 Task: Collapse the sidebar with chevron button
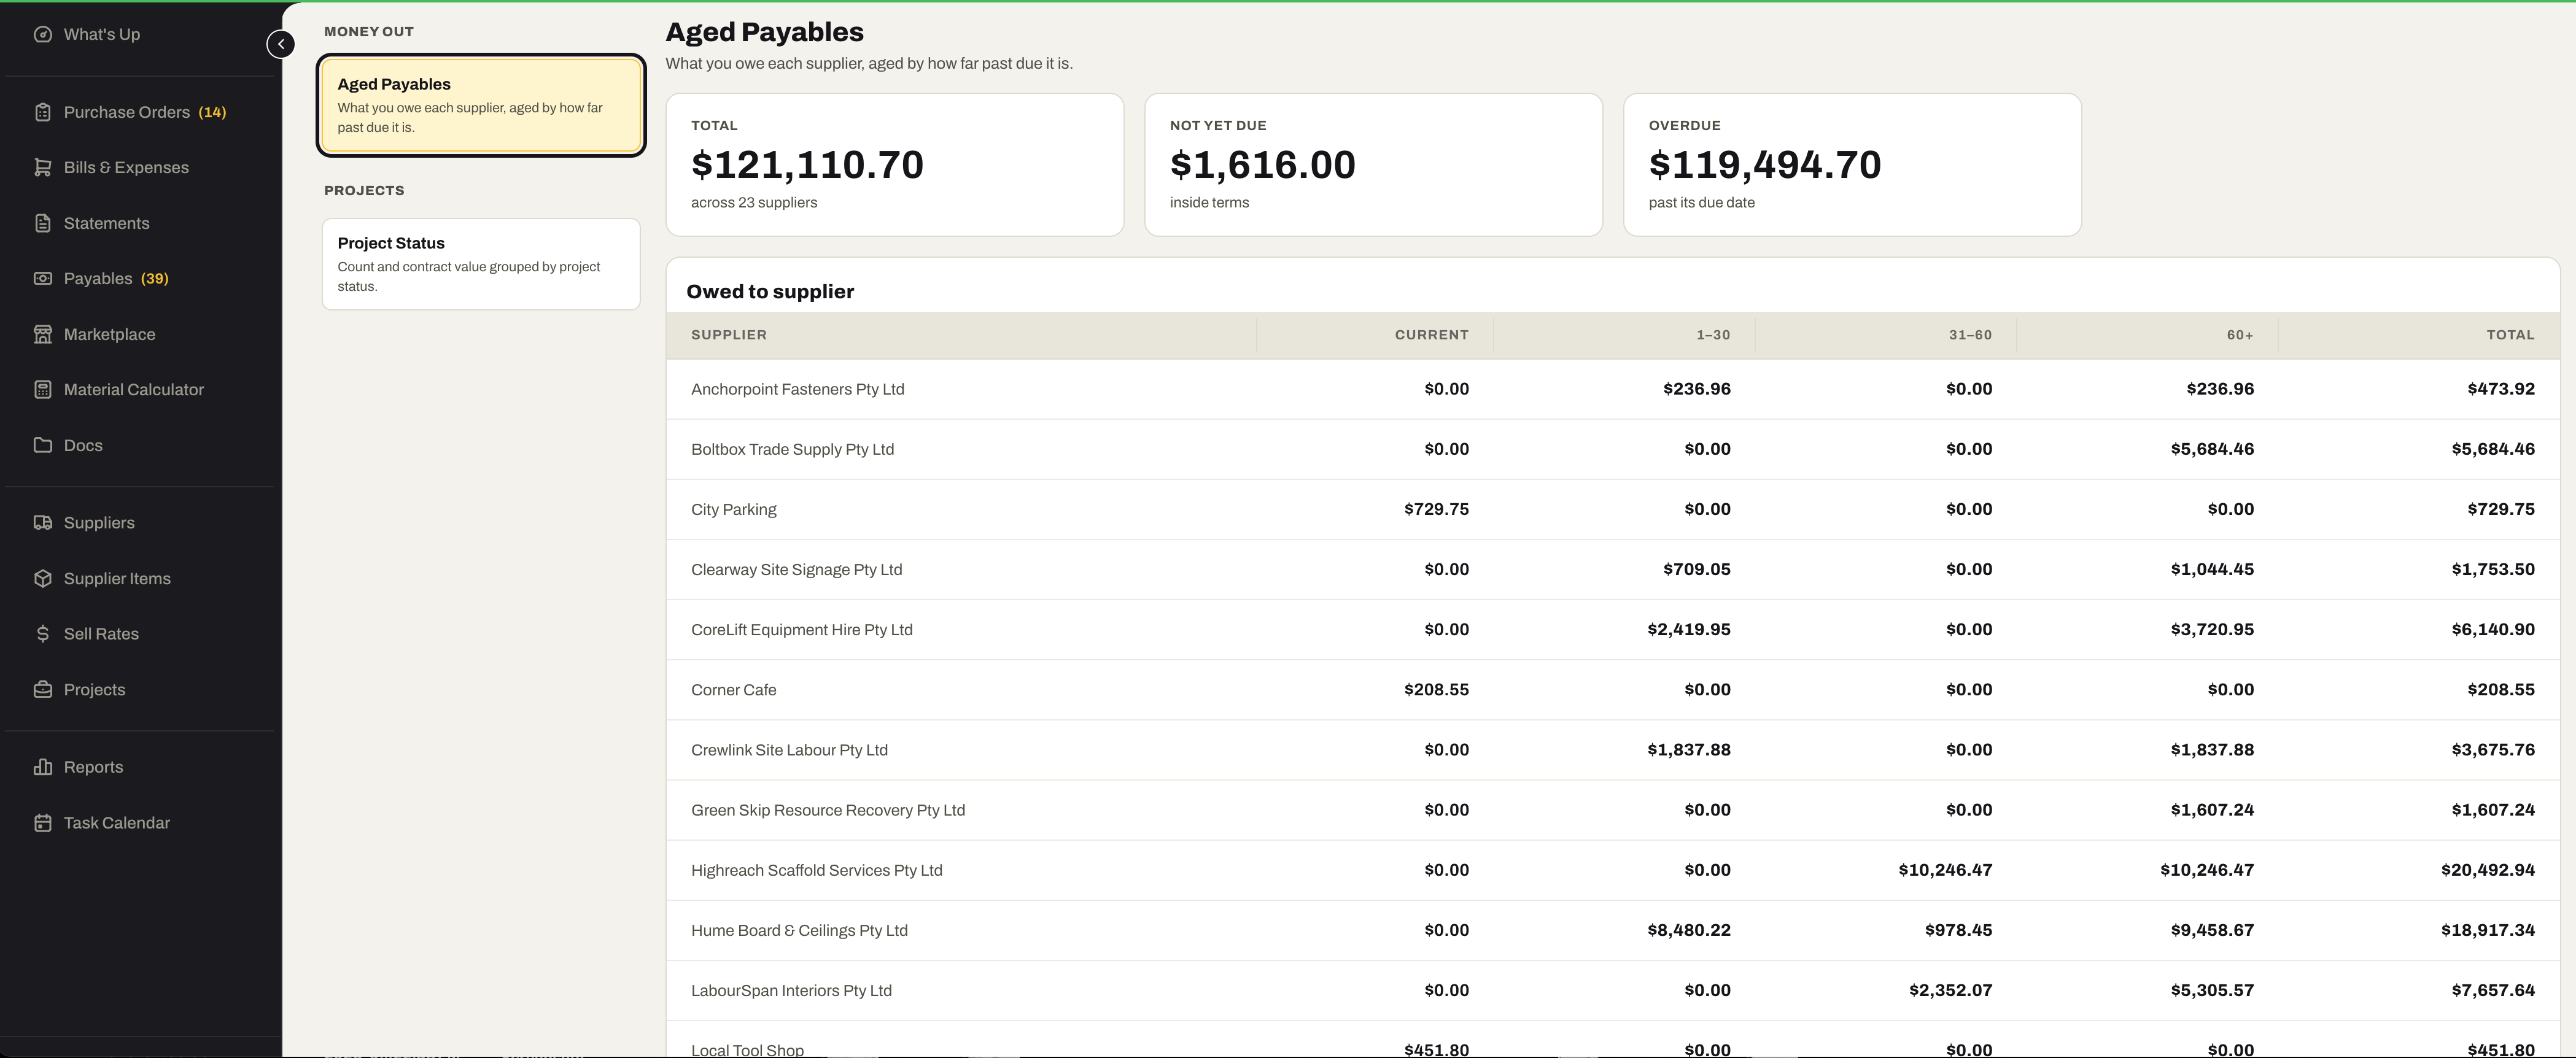click(281, 44)
